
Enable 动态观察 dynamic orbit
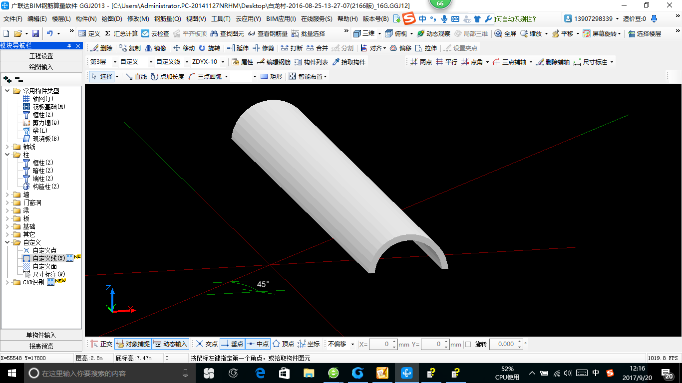click(433, 33)
